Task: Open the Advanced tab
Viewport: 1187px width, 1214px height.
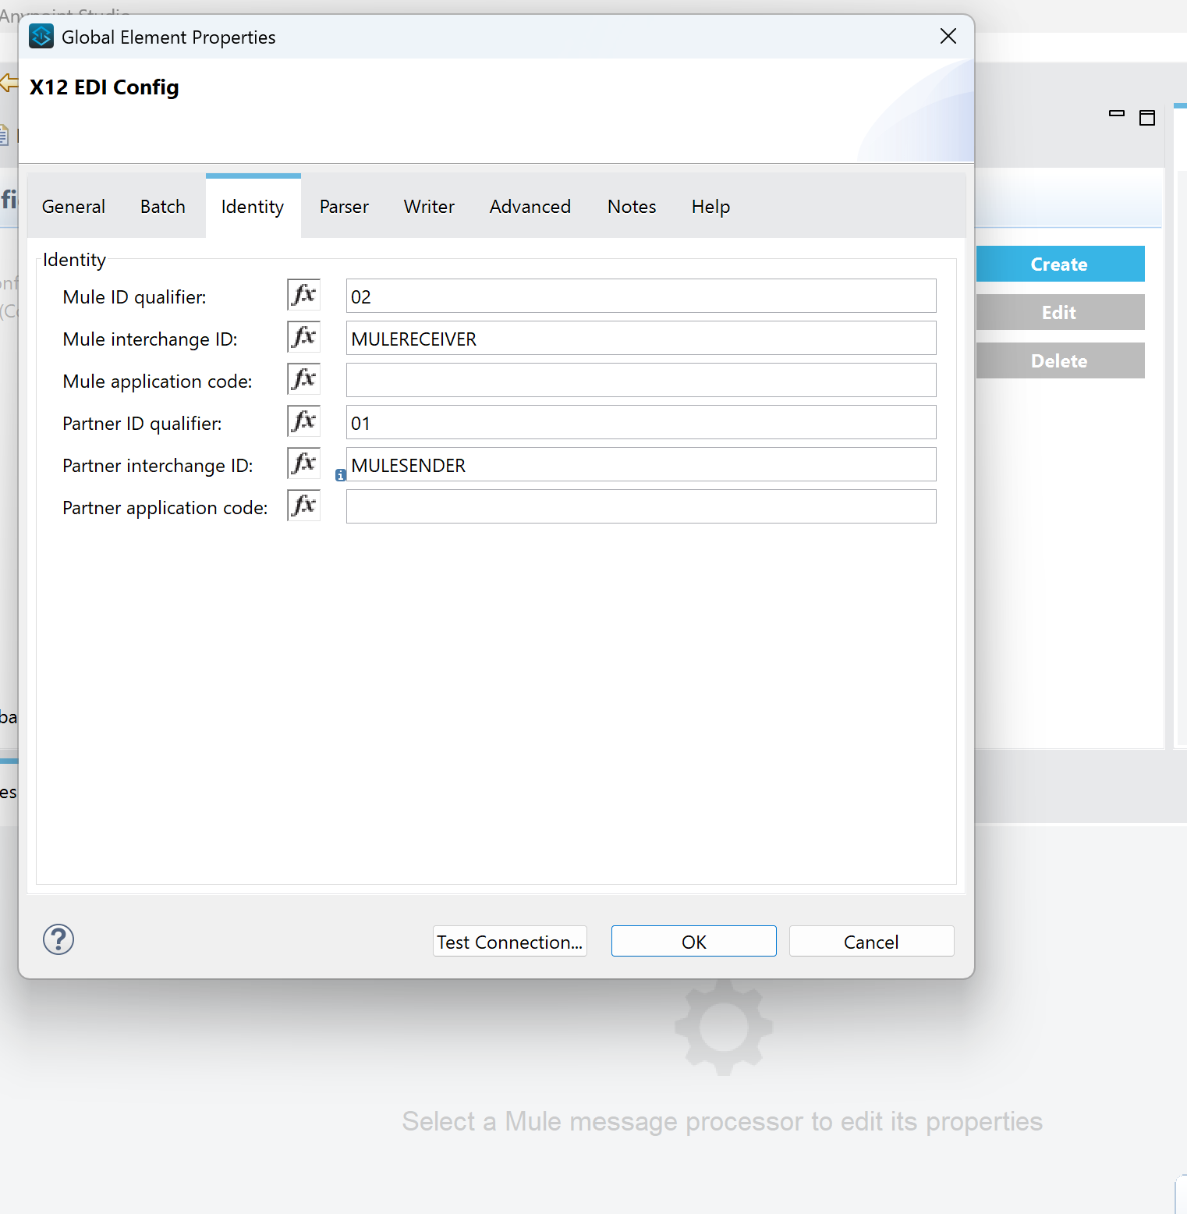Action: (x=530, y=206)
